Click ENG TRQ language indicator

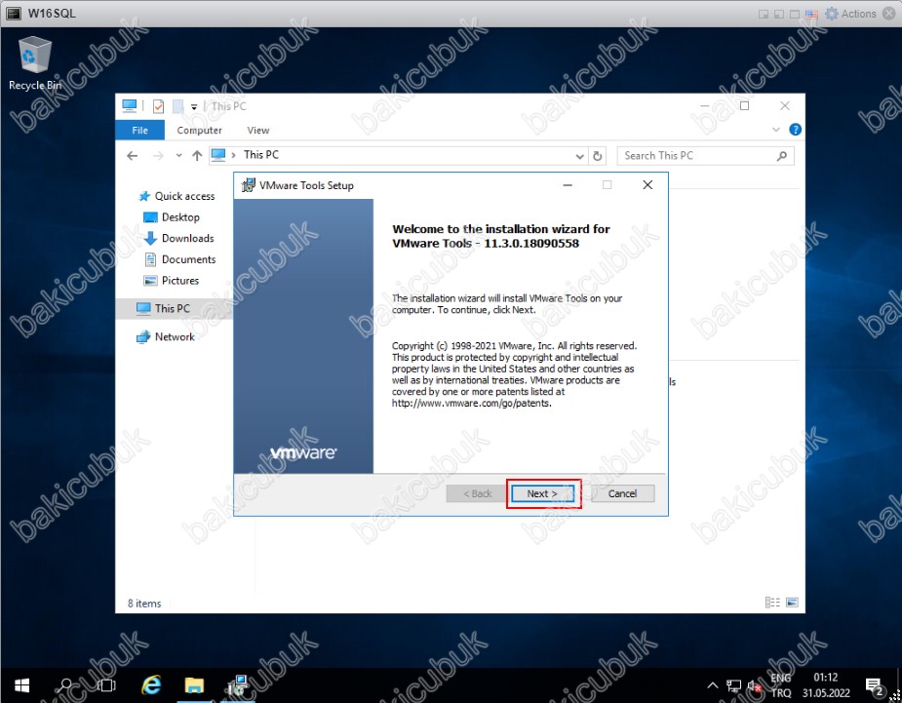pyautogui.click(x=781, y=685)
